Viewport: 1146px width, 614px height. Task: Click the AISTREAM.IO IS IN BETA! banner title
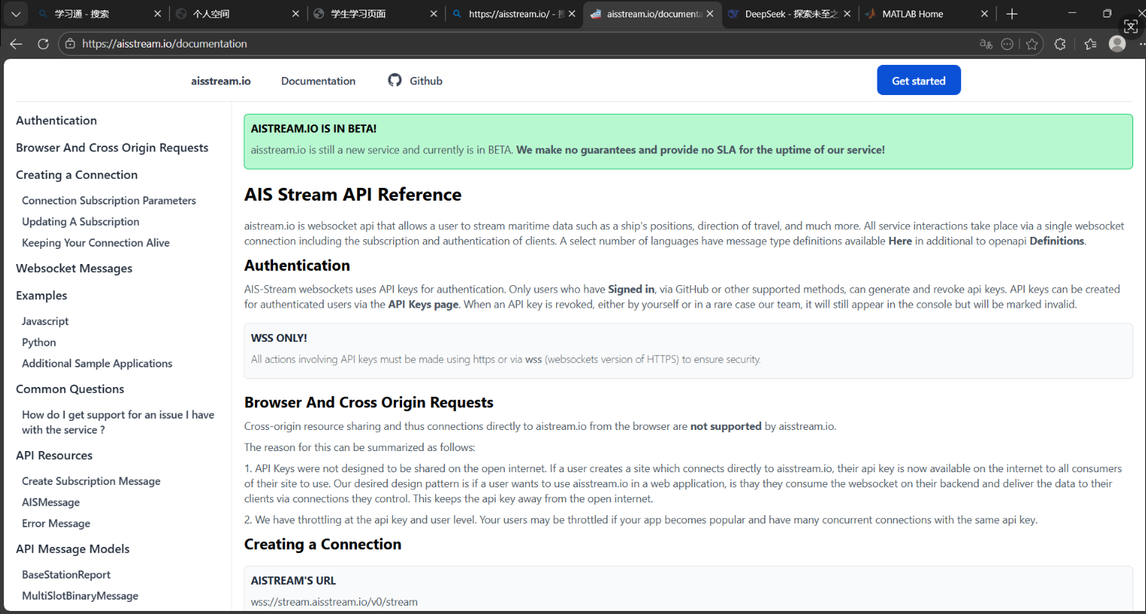314,129
